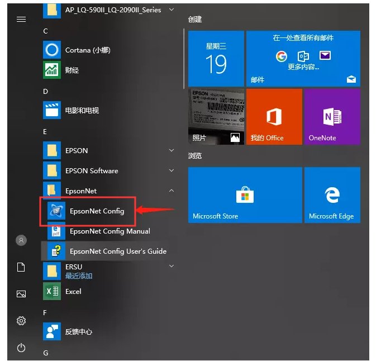Open the EpsonNet Config Manual PDF icon
381x361 pixels.
pyautogui.click(x=56, y=231)
